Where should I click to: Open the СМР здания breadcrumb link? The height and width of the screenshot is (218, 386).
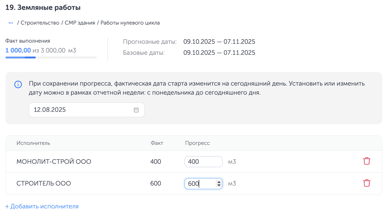point(80,23)
